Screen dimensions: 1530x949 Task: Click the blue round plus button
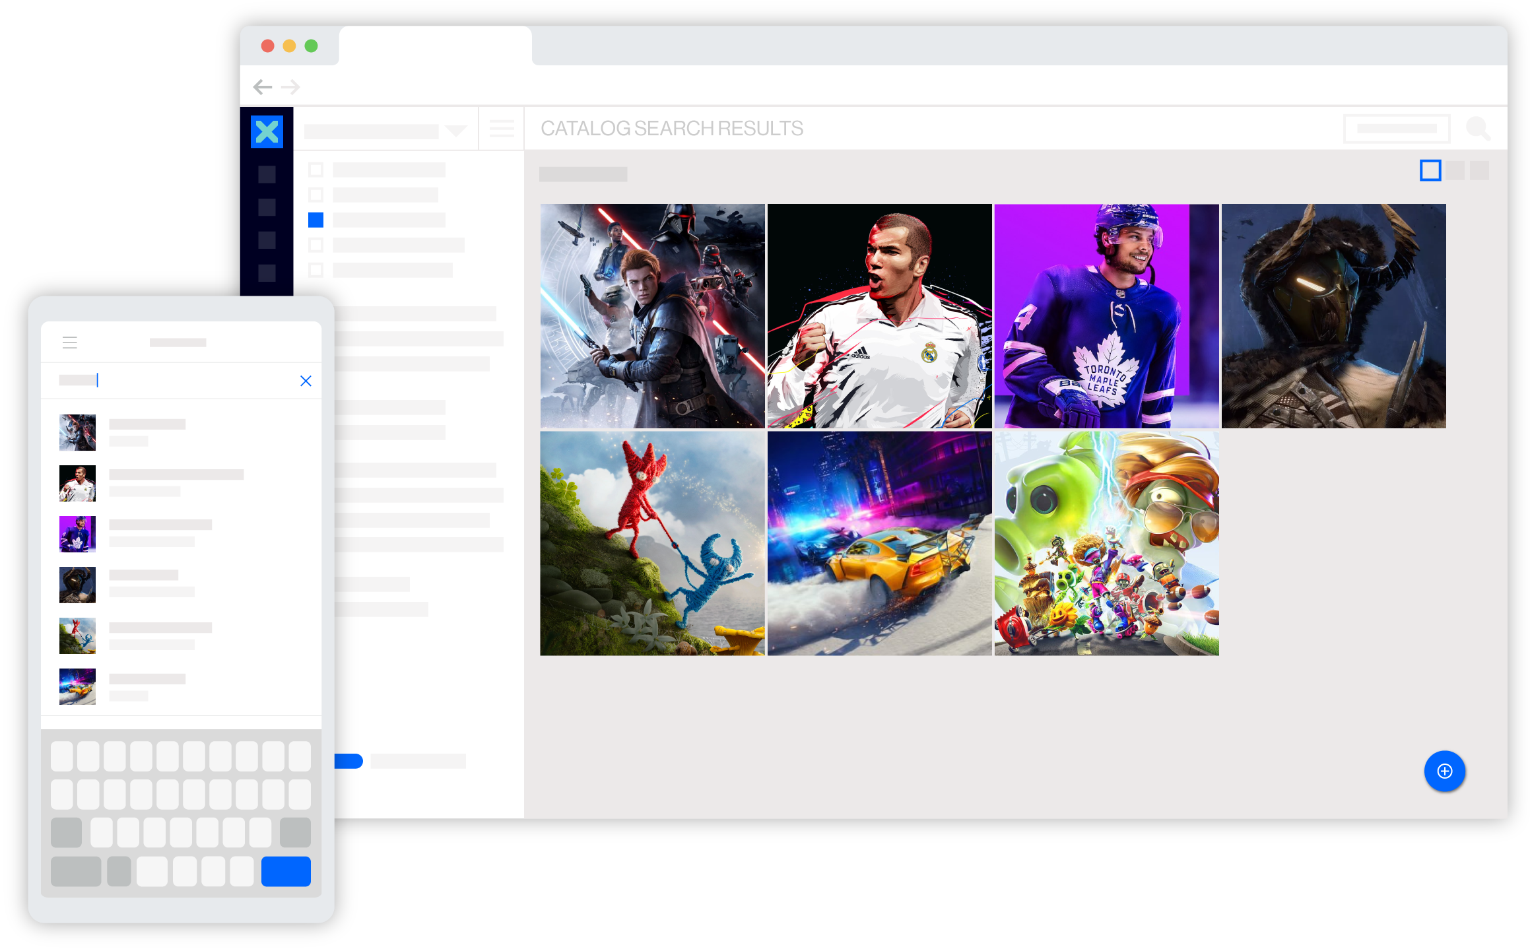1444,771
